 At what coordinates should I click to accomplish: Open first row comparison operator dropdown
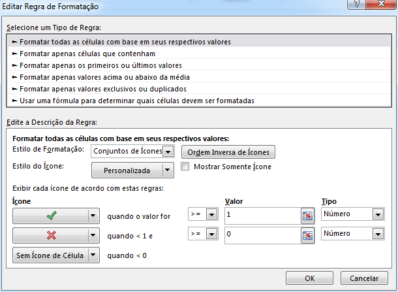211,214
